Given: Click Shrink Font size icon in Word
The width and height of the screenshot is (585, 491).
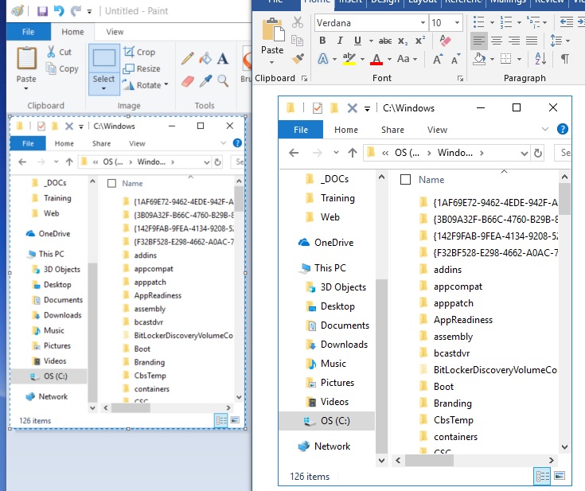Looking at the screenshot, I should coord(455,59).
